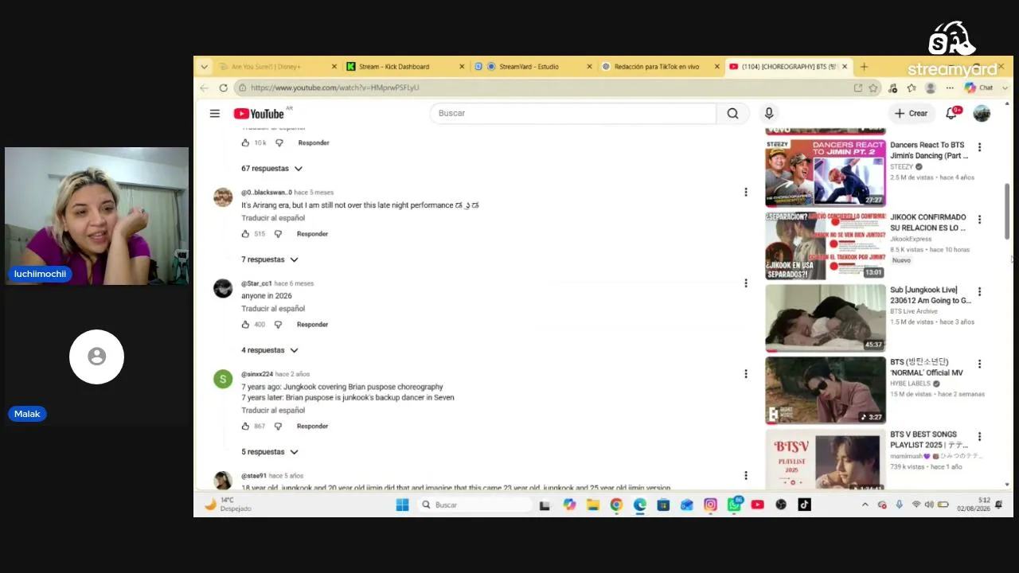The image size is (1019, 573).
Task: Switch to the Disney+ "Are You Sure?!" tab
Action: [x=276, y=67]
